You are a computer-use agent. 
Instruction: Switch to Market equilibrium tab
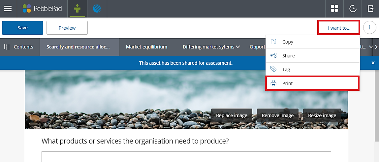(x=146, y=47)
